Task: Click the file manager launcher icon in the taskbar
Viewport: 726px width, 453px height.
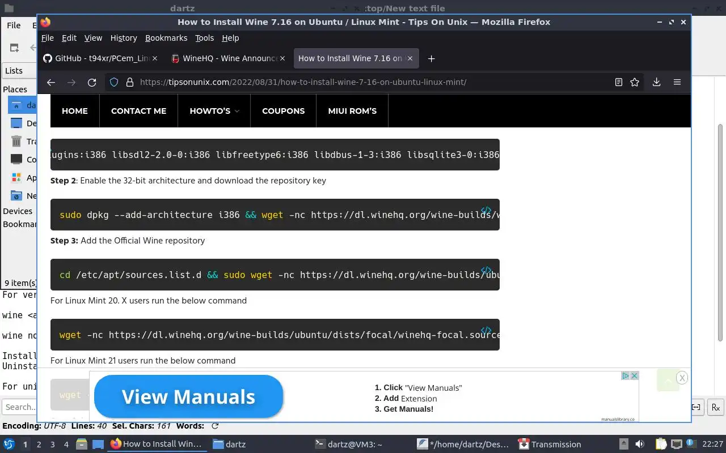Action: tap(81, 444)
